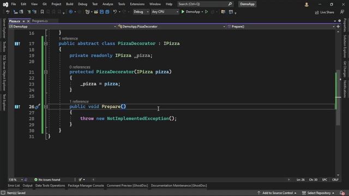Click the Save All icon
The height and width of the screenshot is (196, 349).
click(x=107, y=12)
